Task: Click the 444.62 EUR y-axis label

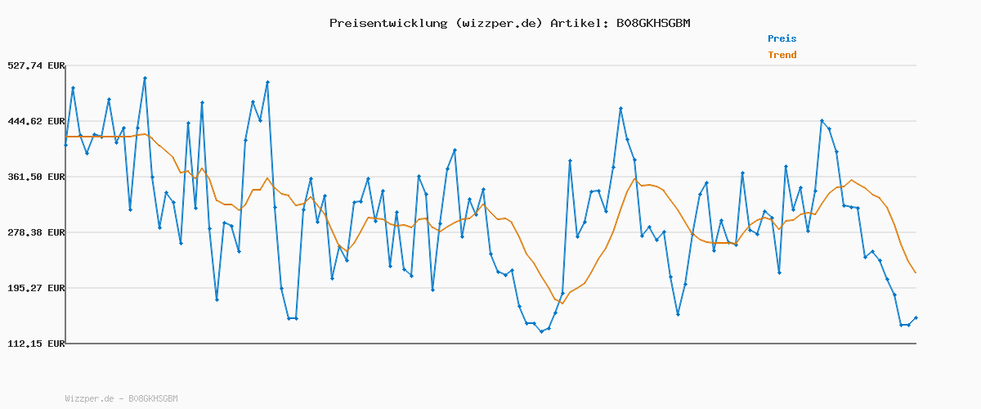Action: click(34, 122)
